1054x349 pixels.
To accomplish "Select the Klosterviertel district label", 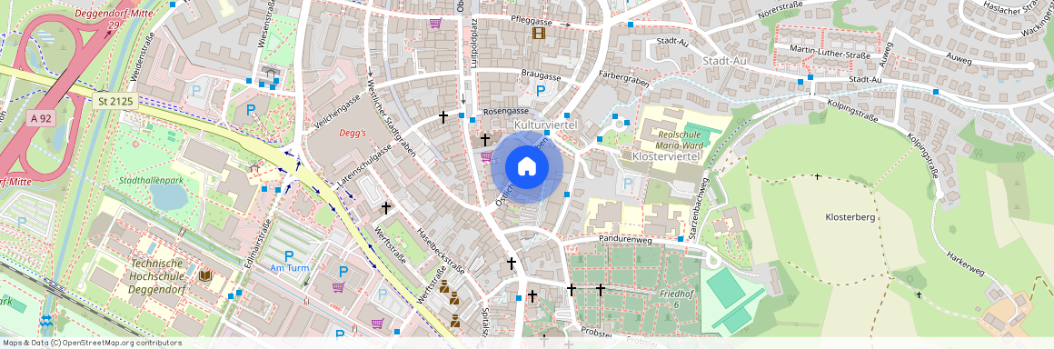I will [x=665, y=156].
